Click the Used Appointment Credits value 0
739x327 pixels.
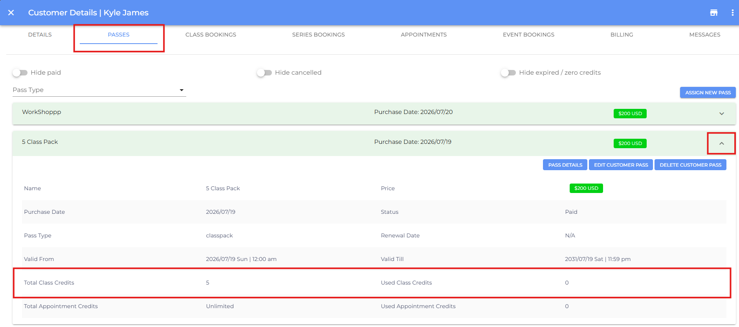click(x=567, y=306)
